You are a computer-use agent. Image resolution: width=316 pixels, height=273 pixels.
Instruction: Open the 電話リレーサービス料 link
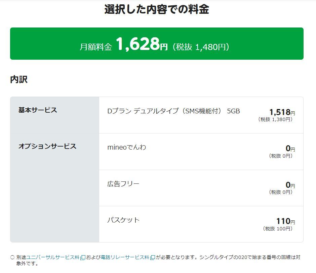coord(124,257)
